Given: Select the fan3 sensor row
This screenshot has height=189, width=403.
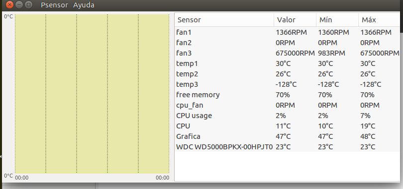Looking at the screenshot, I should [289, 53].
